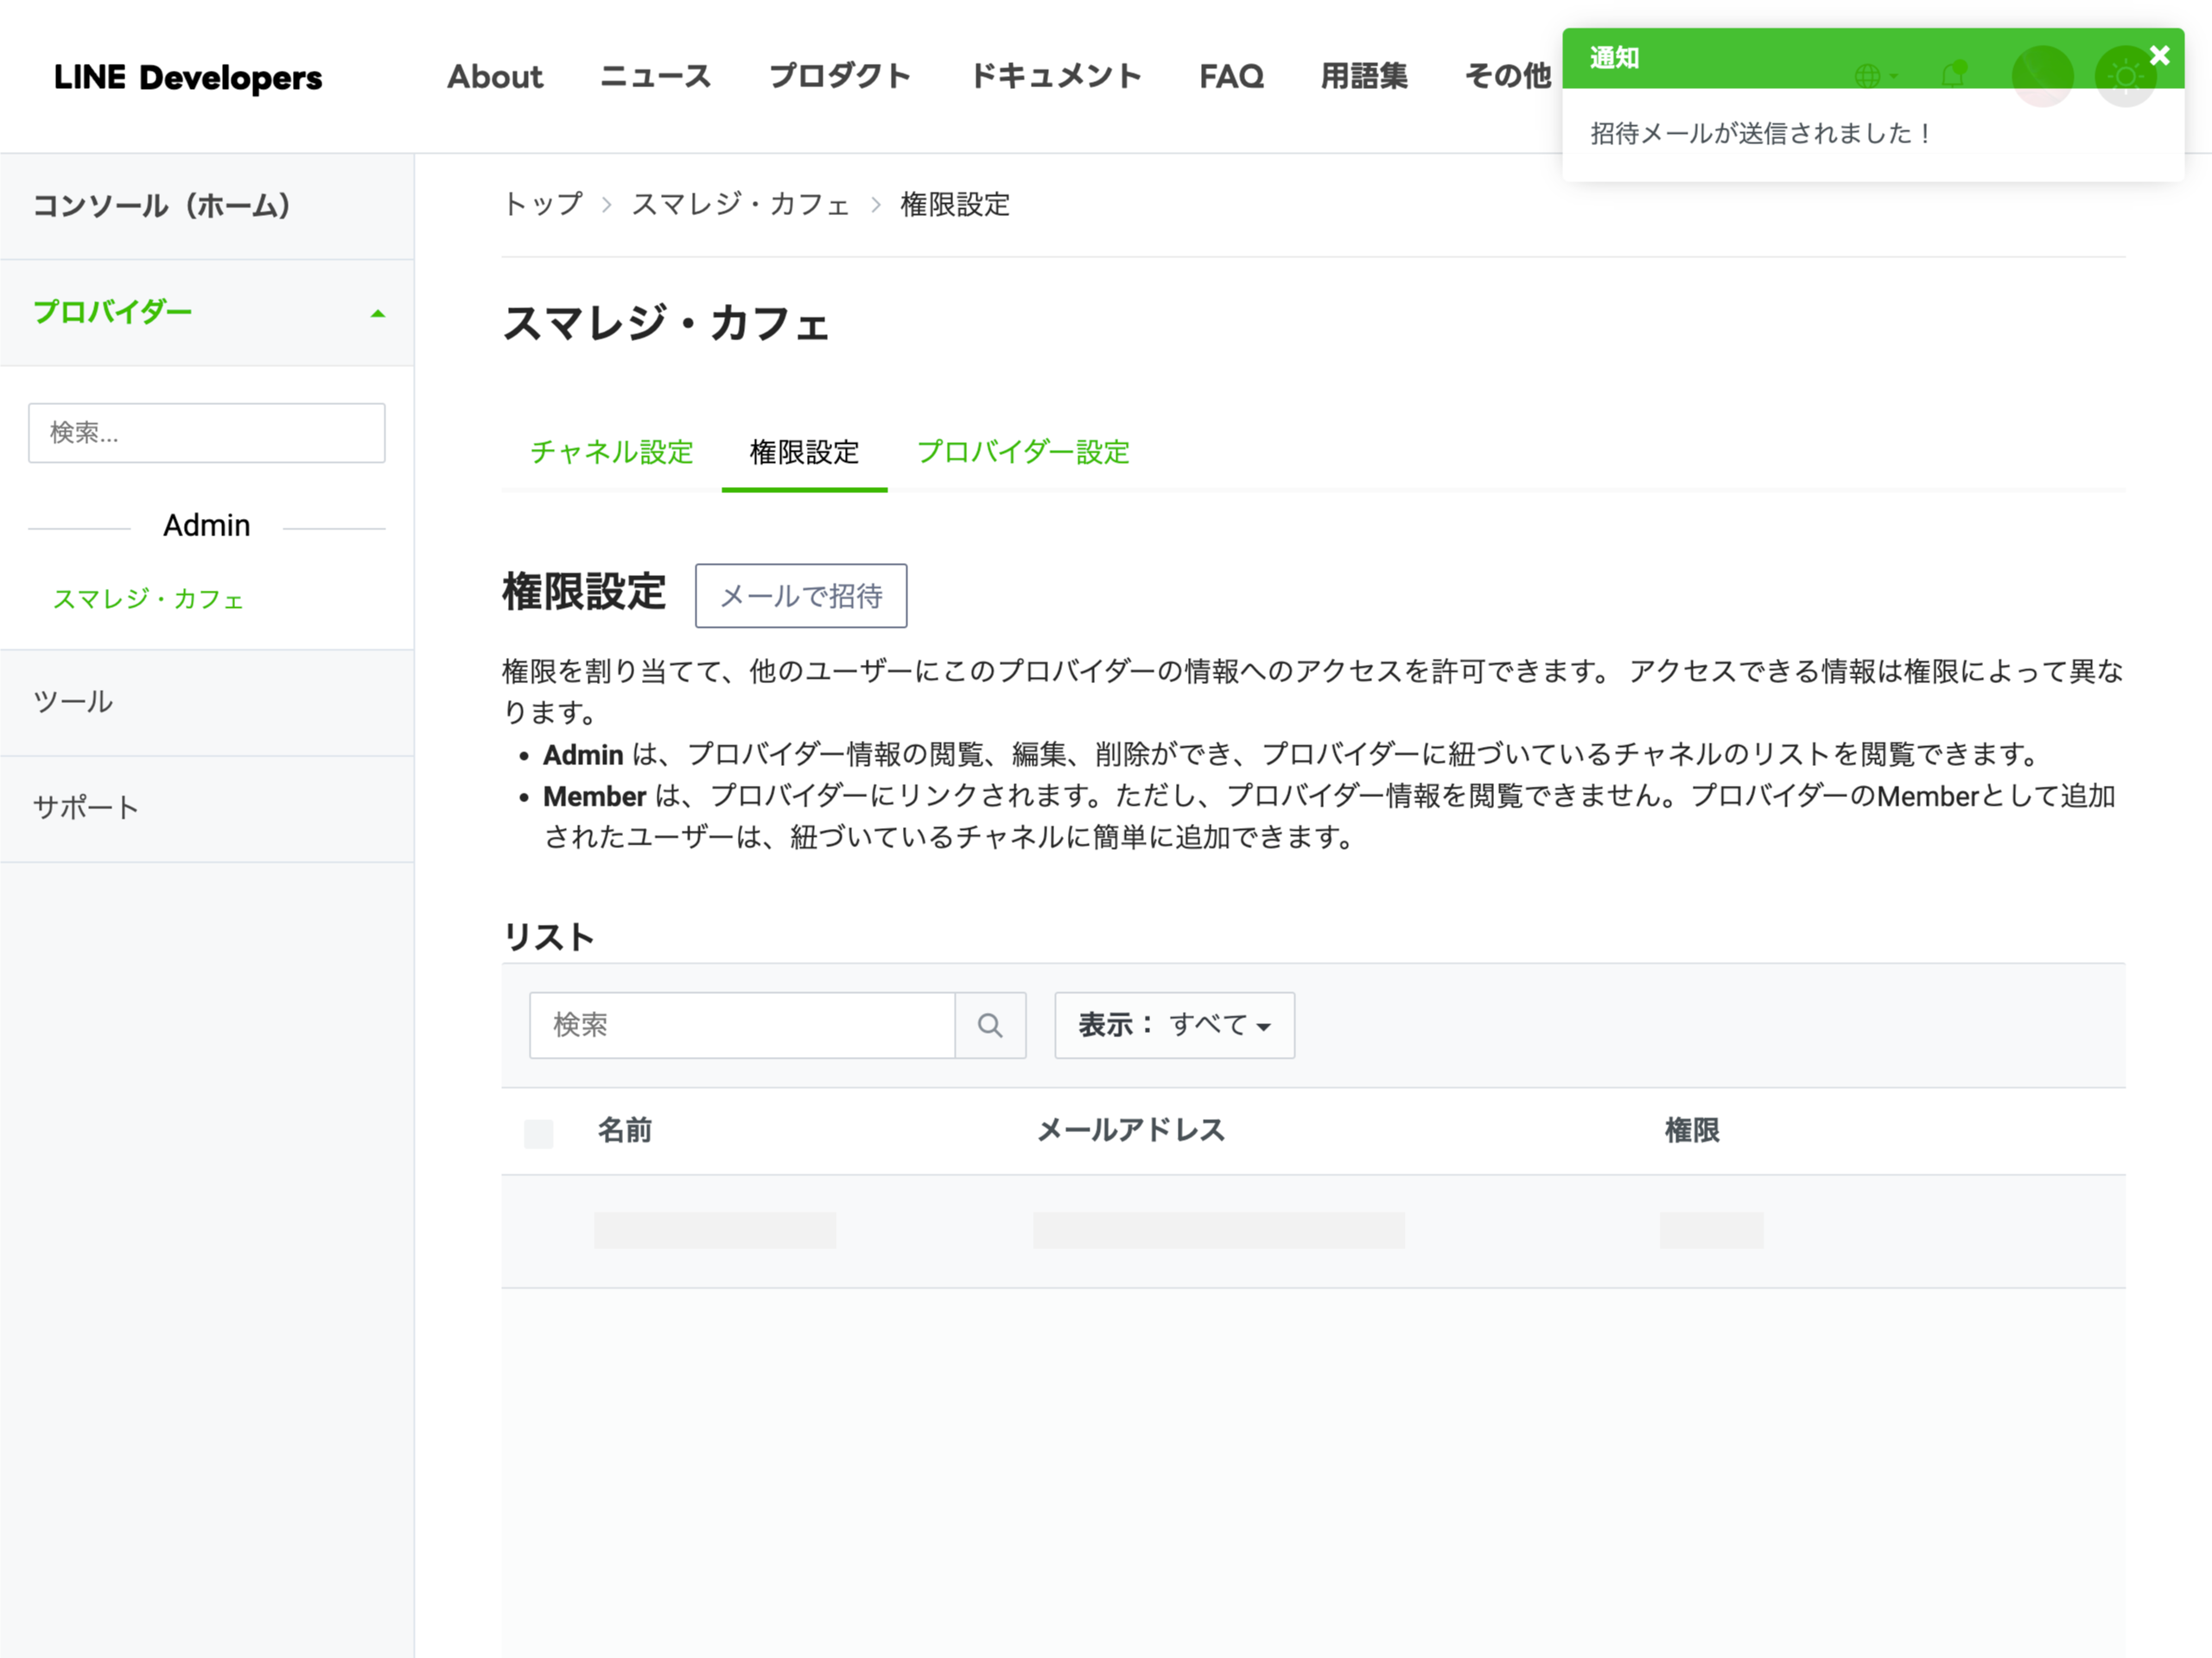Select スマレジ・カフェ provider in the sidebar
The image size is (2212, 1658).
148,598
